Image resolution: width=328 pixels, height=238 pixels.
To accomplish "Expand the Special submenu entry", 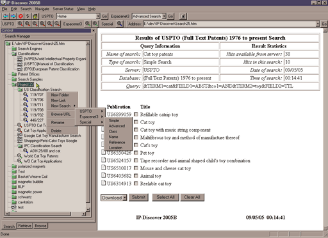I will click(90, 122).
